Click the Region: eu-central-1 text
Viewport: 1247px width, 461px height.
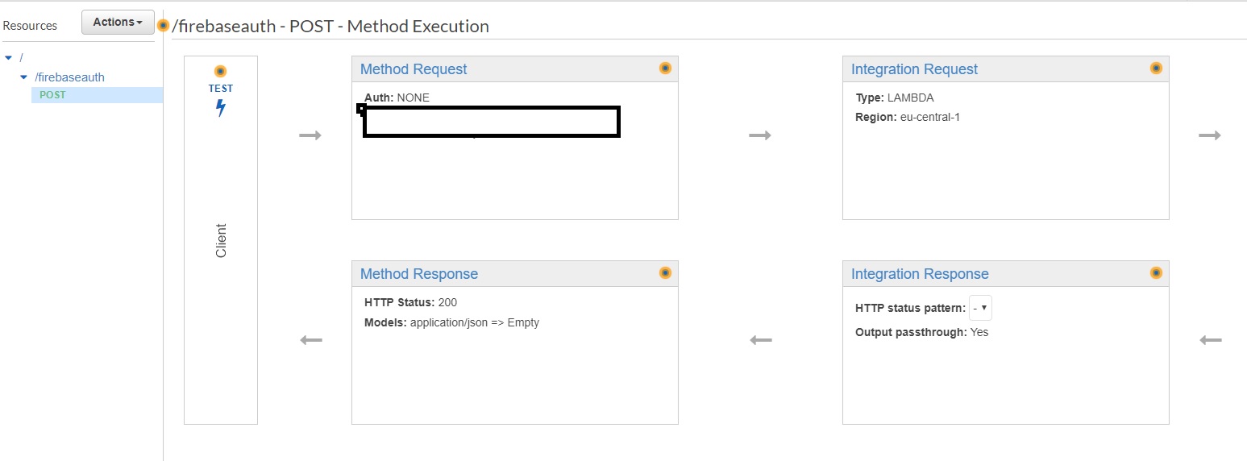(x=908, y=117)
